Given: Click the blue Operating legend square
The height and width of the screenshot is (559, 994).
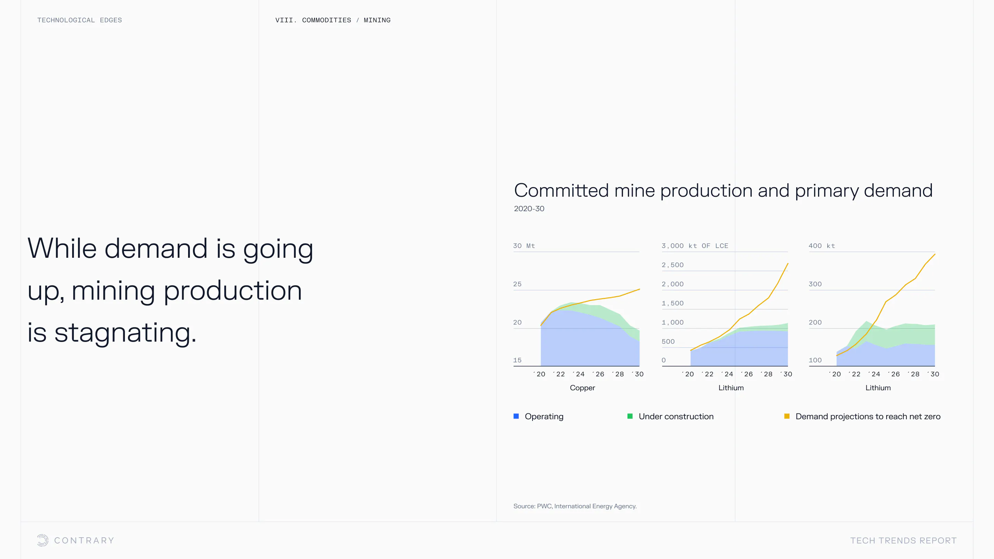Looking at the screenshot, I should [516, 416].
